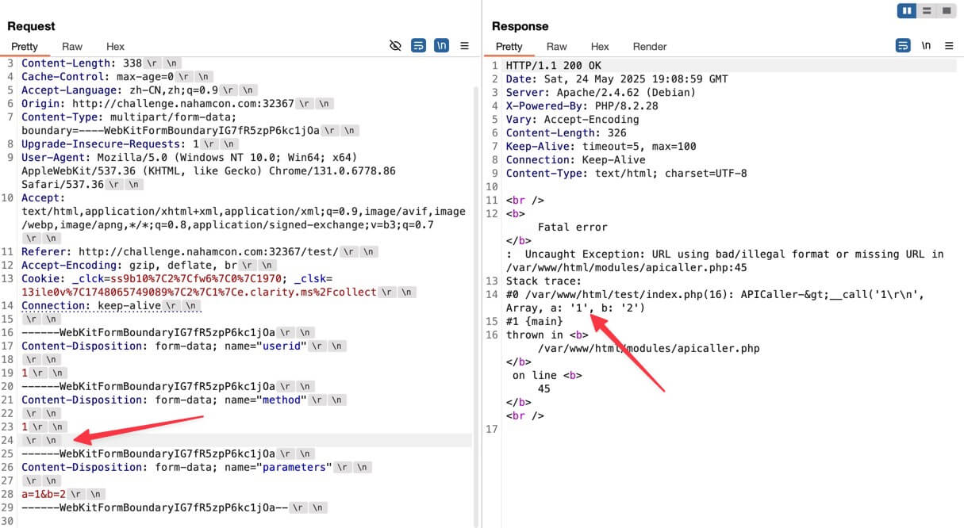This screenshot has width=964, height=528.
Task: Open the Hex tab in Response
Action: pyautogui.click(x=600, y=47)
